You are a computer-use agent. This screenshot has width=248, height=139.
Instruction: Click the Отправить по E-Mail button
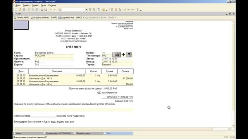pyautogui.click(x=100, y=18)
